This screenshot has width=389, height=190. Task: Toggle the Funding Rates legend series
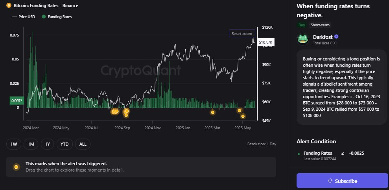tap(57, 17)
